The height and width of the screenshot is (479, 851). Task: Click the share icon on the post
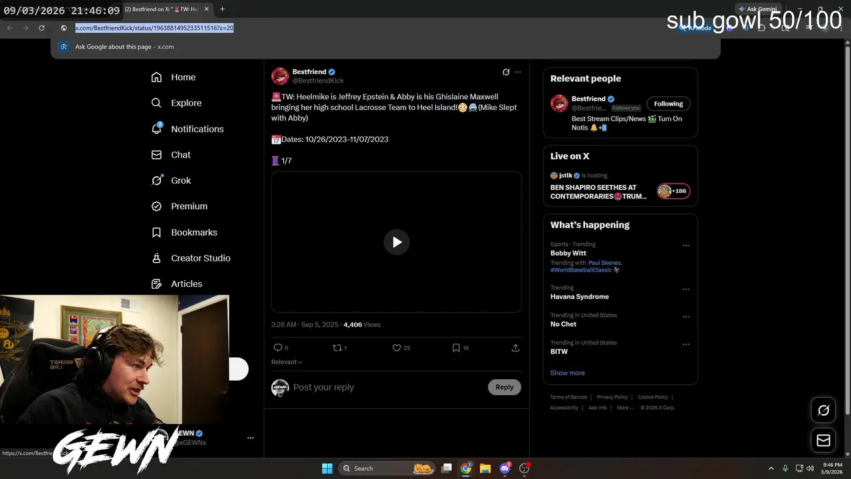pyautogui.click(x=515, y=348)
